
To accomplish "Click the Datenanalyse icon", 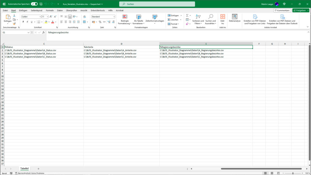I will [x=235, y=18].
